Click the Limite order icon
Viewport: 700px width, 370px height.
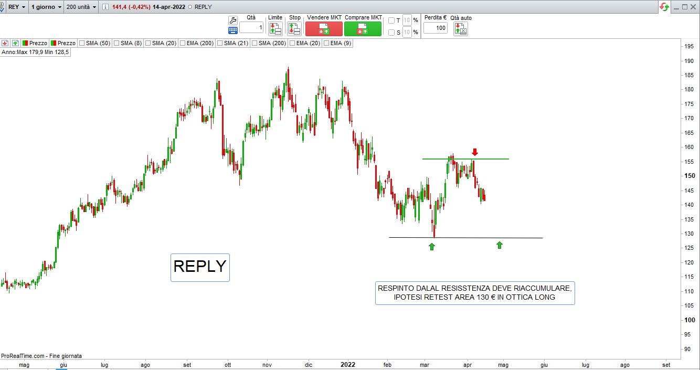(275, 29)
